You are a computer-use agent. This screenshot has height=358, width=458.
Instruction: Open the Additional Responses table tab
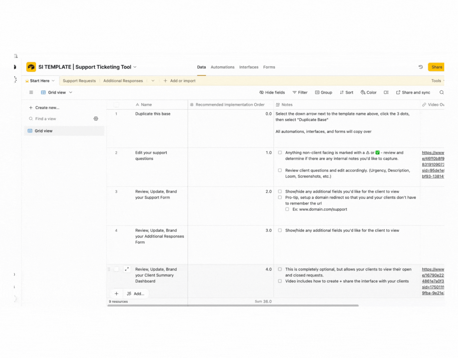pos(123,81)
